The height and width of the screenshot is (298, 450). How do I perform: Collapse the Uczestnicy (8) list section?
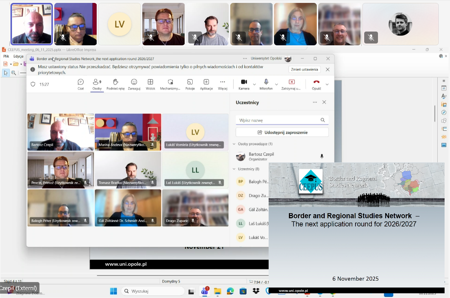pos(234,169)
